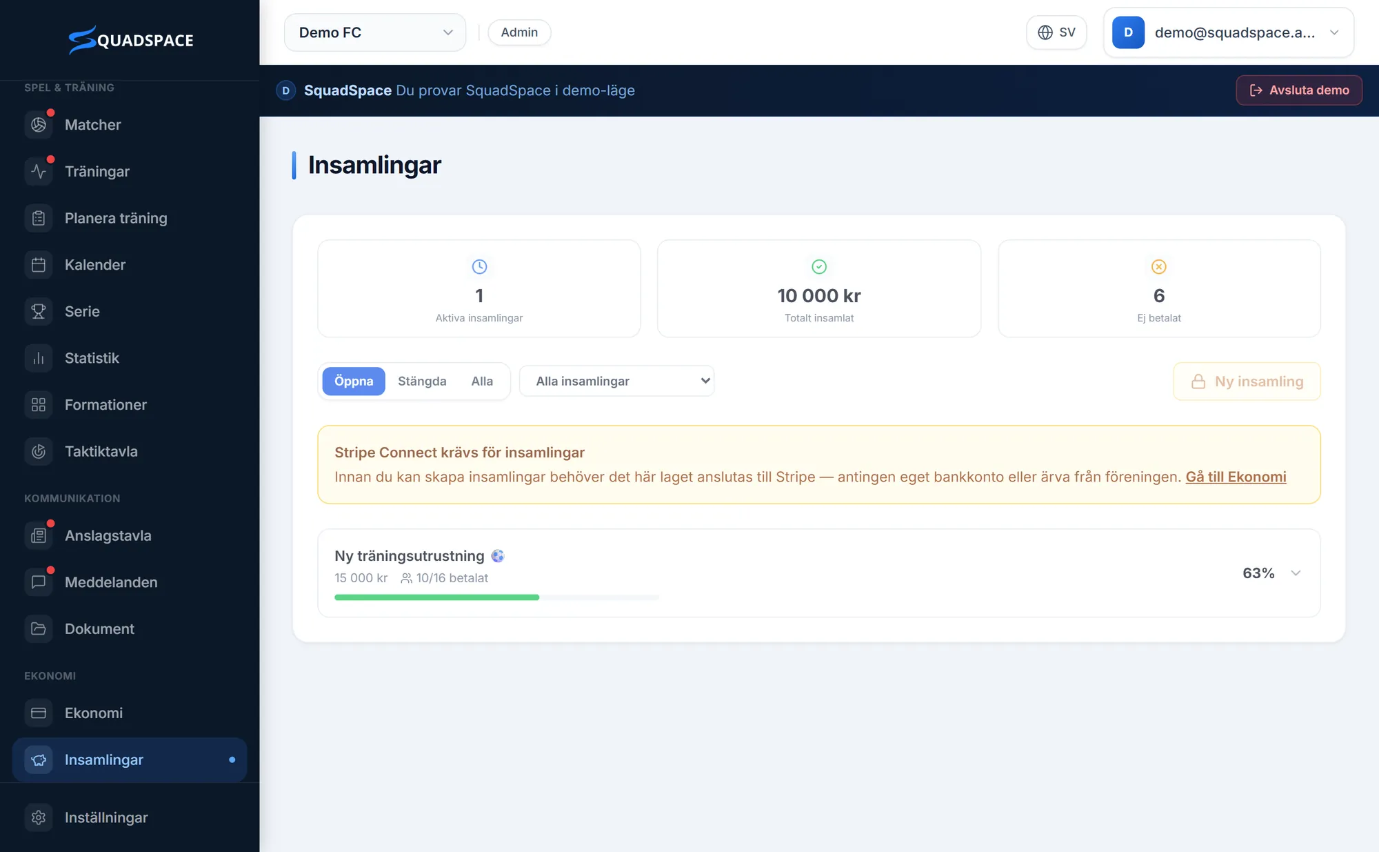Expand the Ny träningsutrustning row chevron
The image size is (1379, 852).
[x=1296, y=573]
